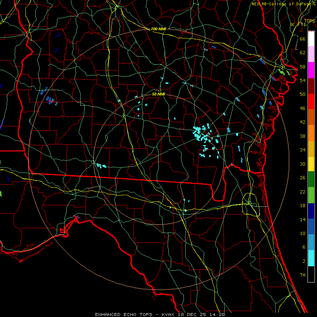Viewport: 317px width, 317px height.
Task: Click legend value 42
Action: point(303,122)
